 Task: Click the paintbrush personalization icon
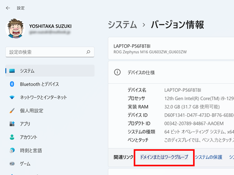[12, 111]
